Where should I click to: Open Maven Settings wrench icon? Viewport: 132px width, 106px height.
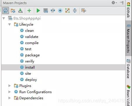pyautogui.click(x=84, y=11)
